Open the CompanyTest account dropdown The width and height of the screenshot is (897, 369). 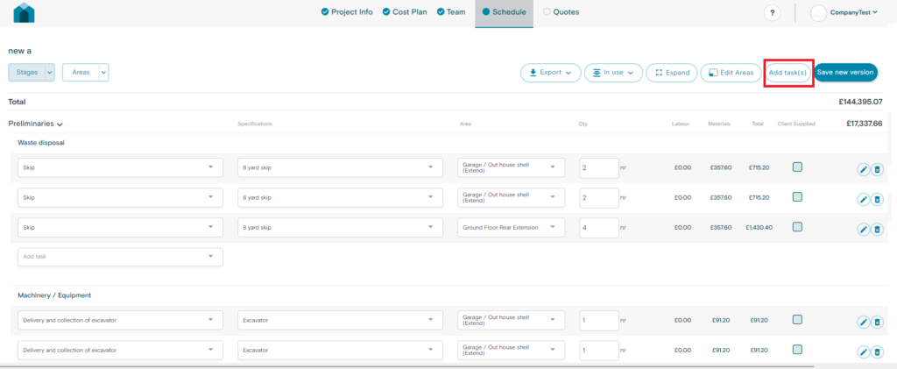[853, 12]
